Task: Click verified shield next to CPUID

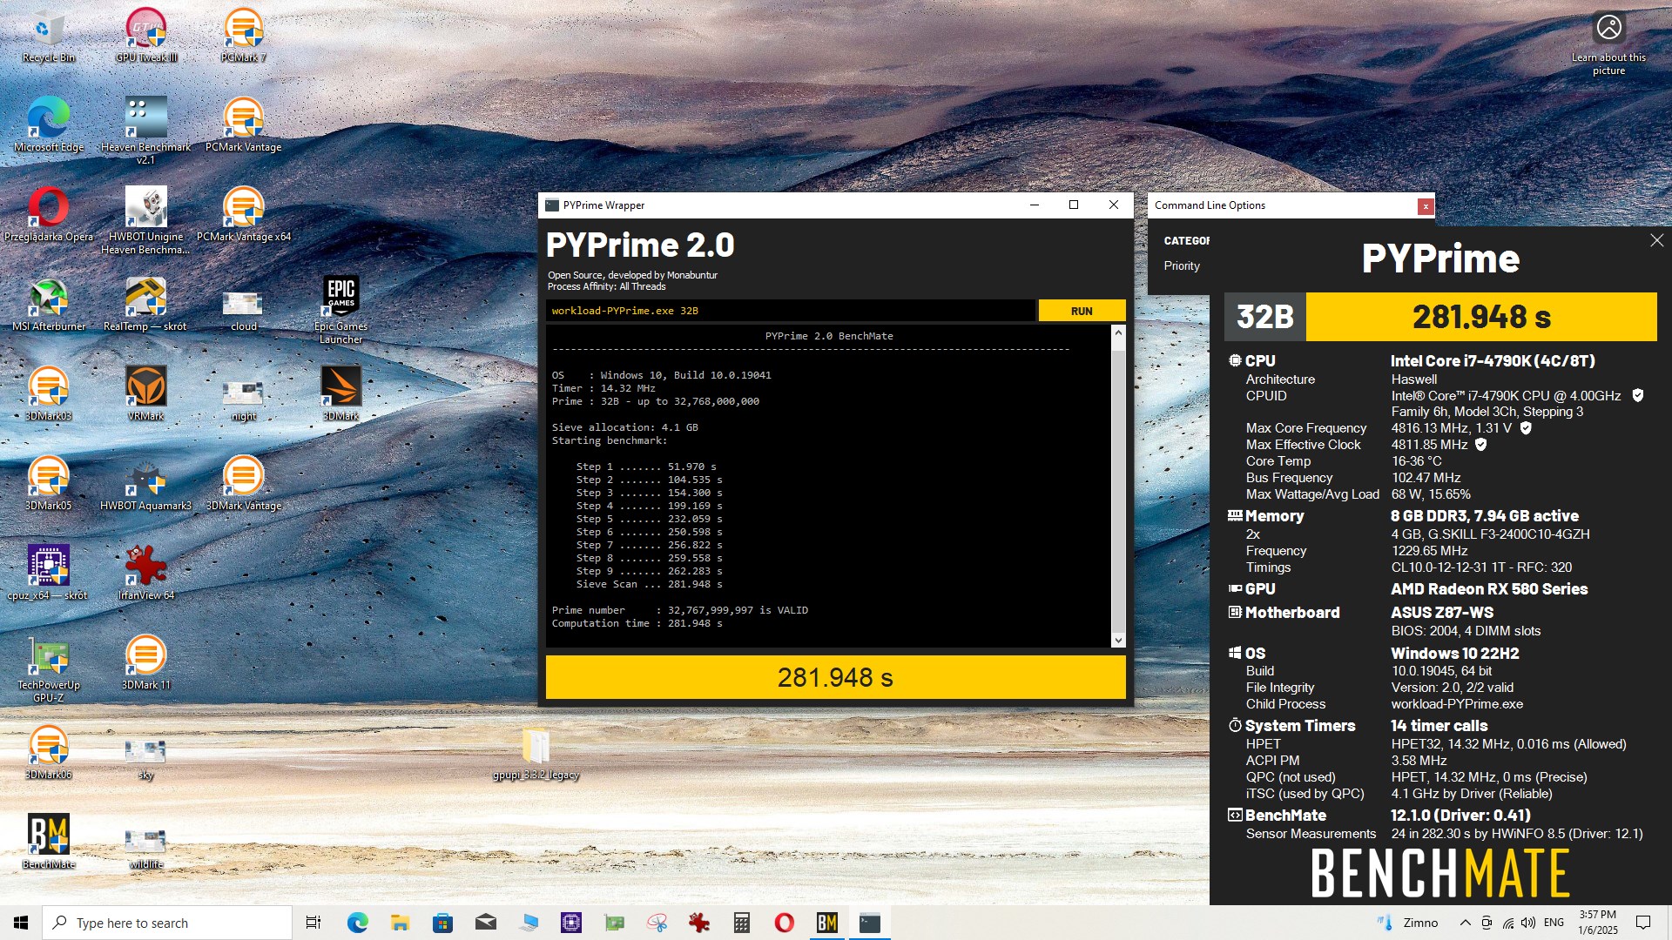Action: (1637, 395)
